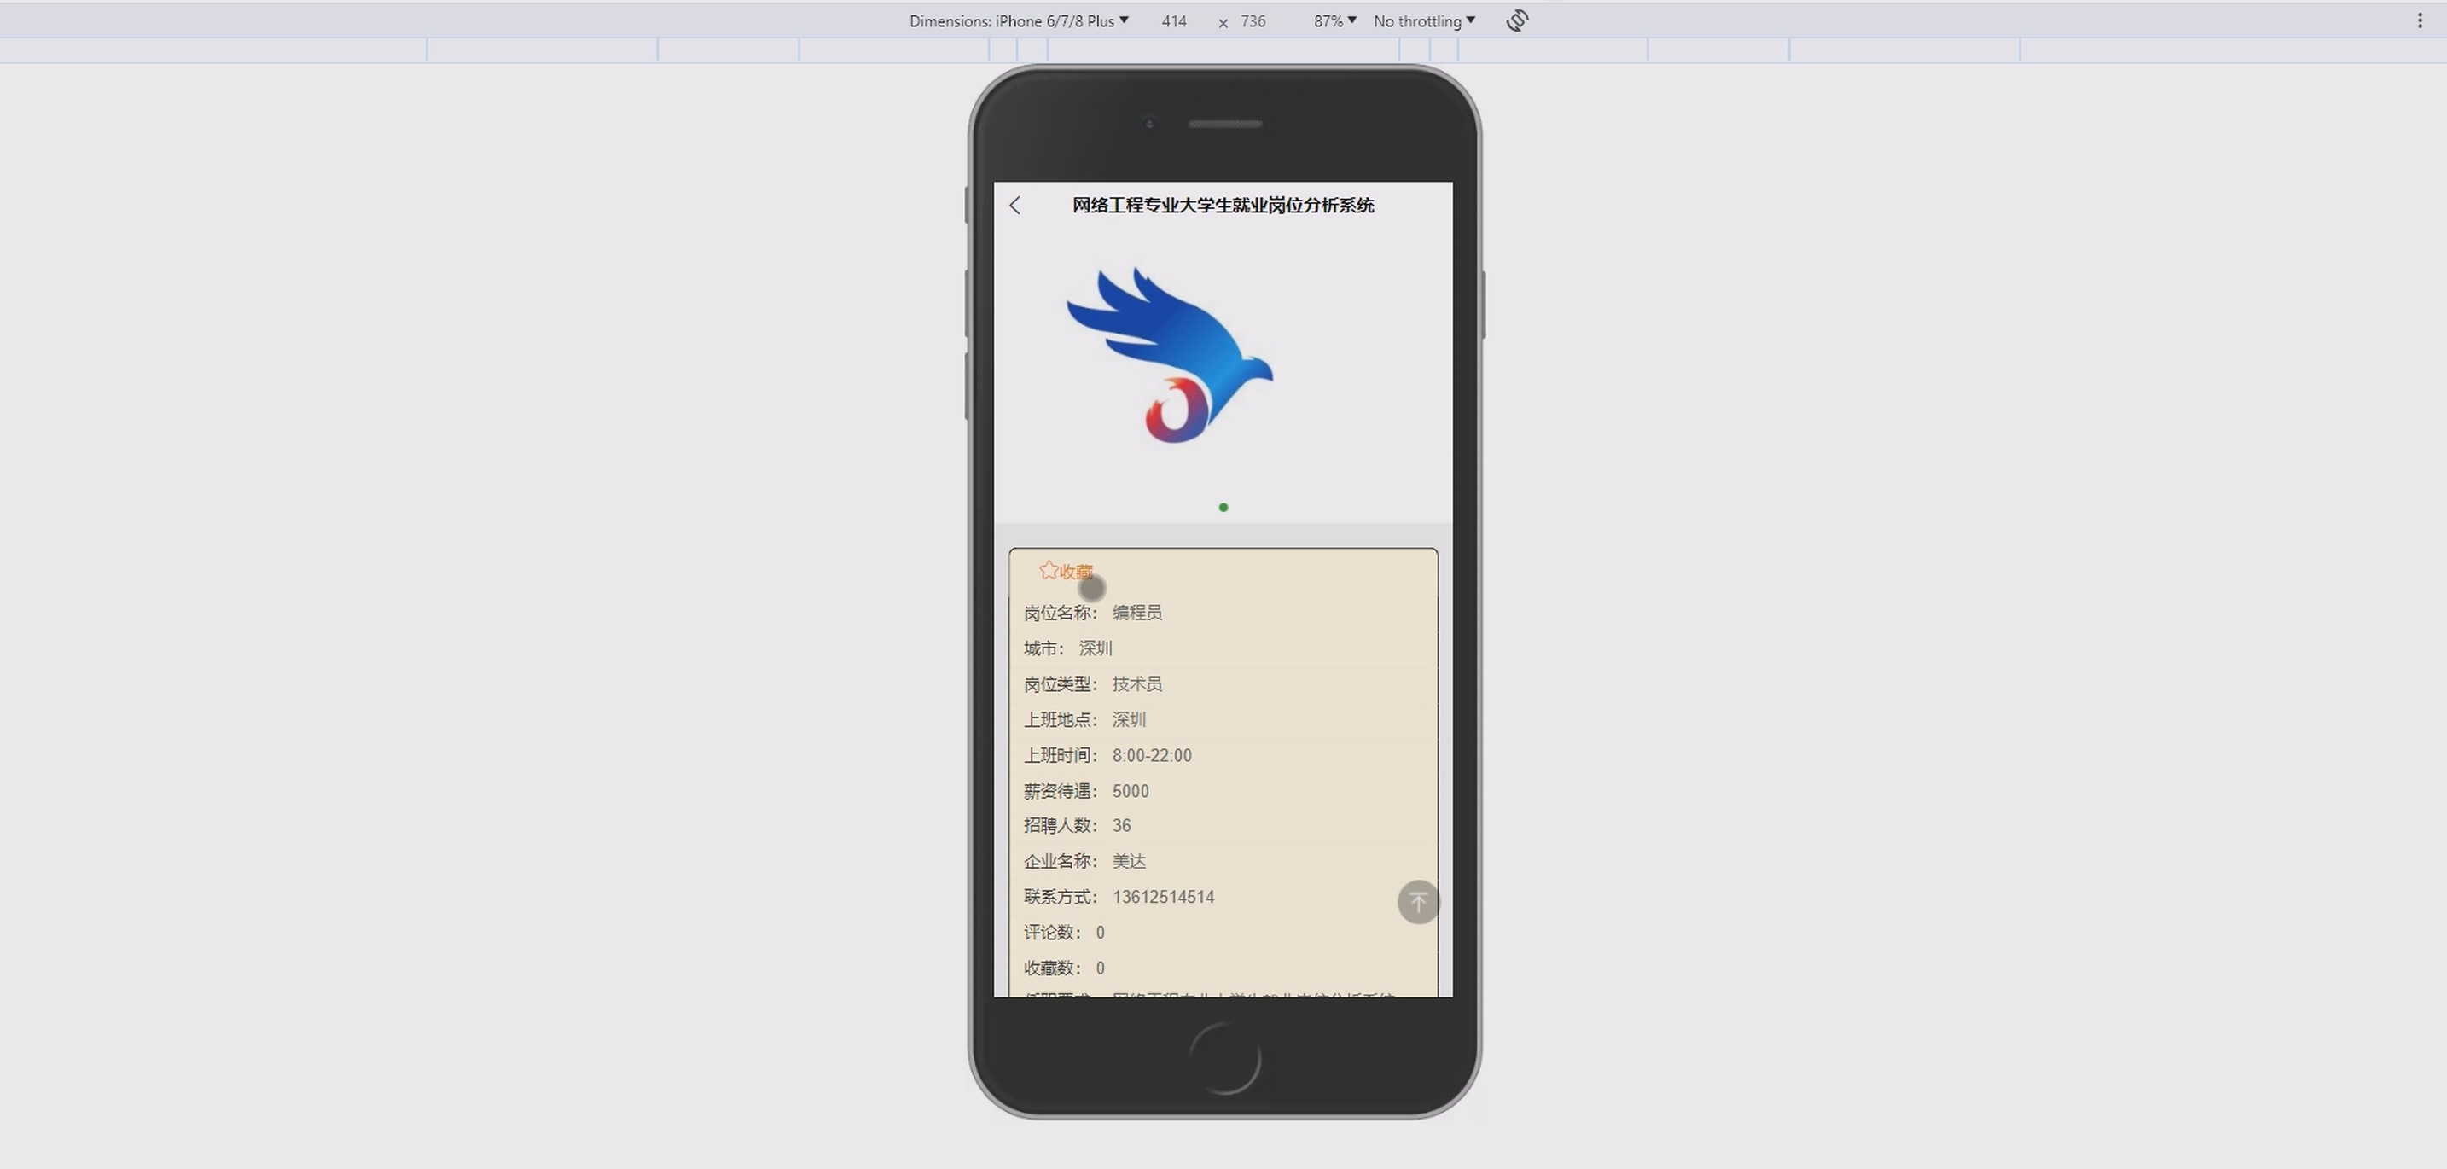Screen dimensions: 2447x1169
Task: Click the scroll-to-top arrow button
Action: (x=1418, y=902)
